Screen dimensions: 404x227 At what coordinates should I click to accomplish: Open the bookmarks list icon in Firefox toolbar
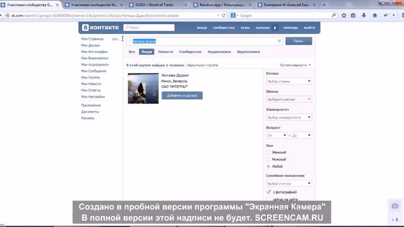353,15
